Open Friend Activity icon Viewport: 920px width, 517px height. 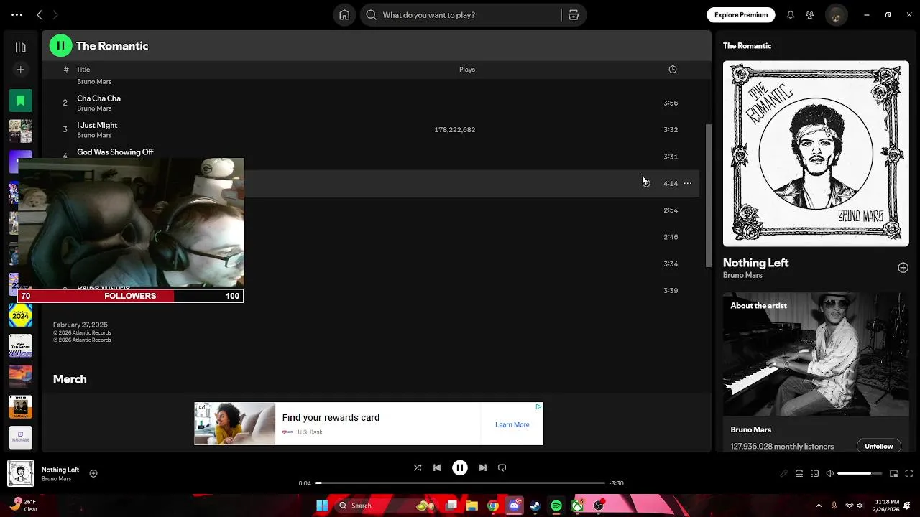pyautogui.click(x=810, y=14)
